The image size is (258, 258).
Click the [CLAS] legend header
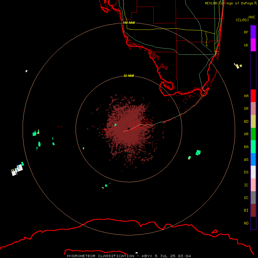coord(242,20)
